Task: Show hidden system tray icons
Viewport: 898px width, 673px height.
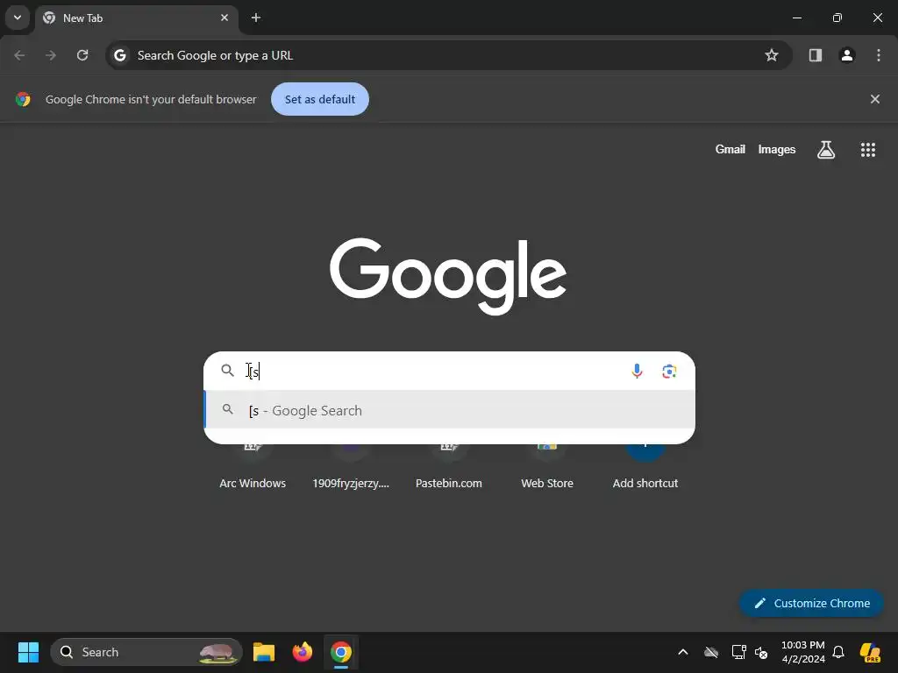Action: tap(682, 652)
